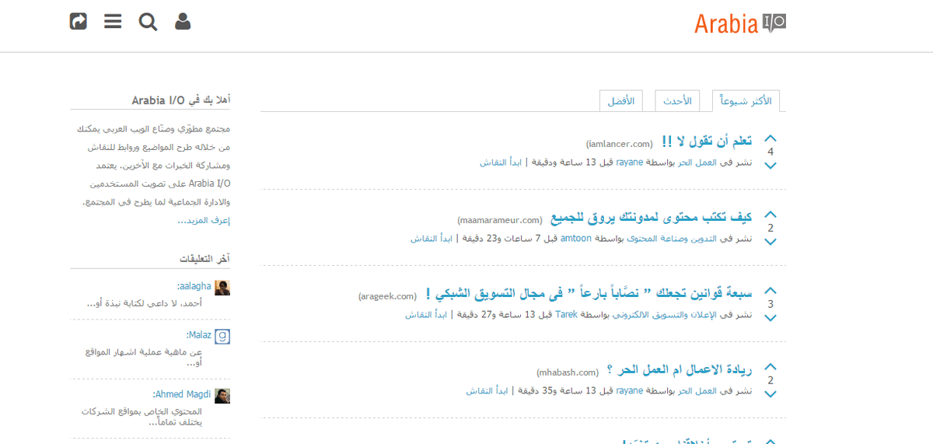Open Malaz's name in recent comments

pyautogui.click(x=199, y=334)
